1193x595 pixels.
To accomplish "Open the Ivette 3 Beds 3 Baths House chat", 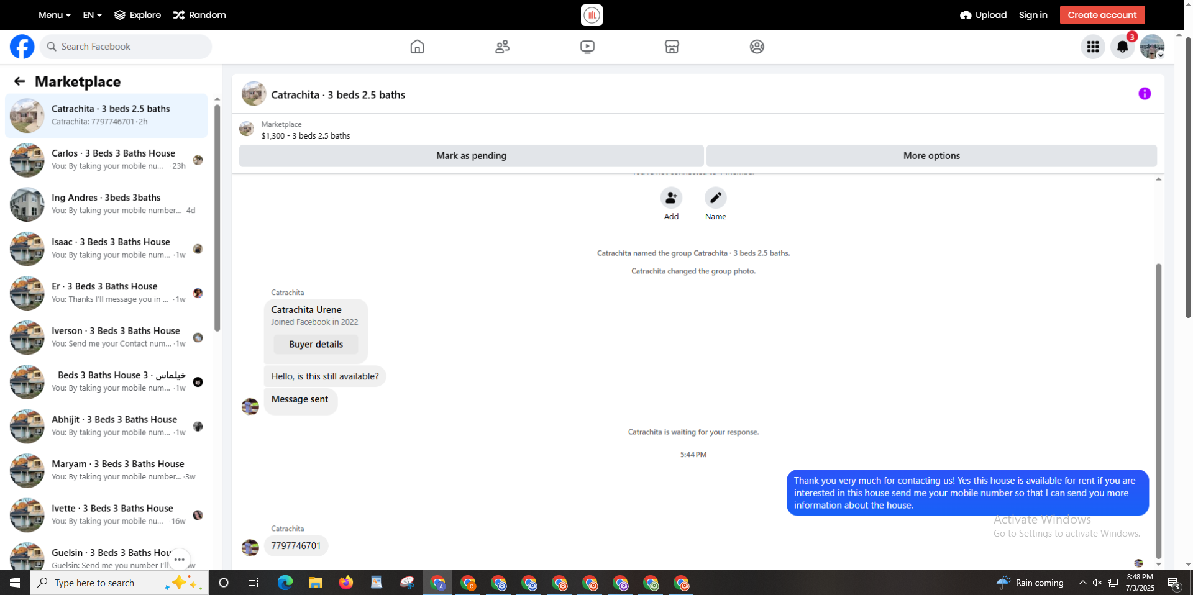I will pyautogui.click(x=106, y=515).
